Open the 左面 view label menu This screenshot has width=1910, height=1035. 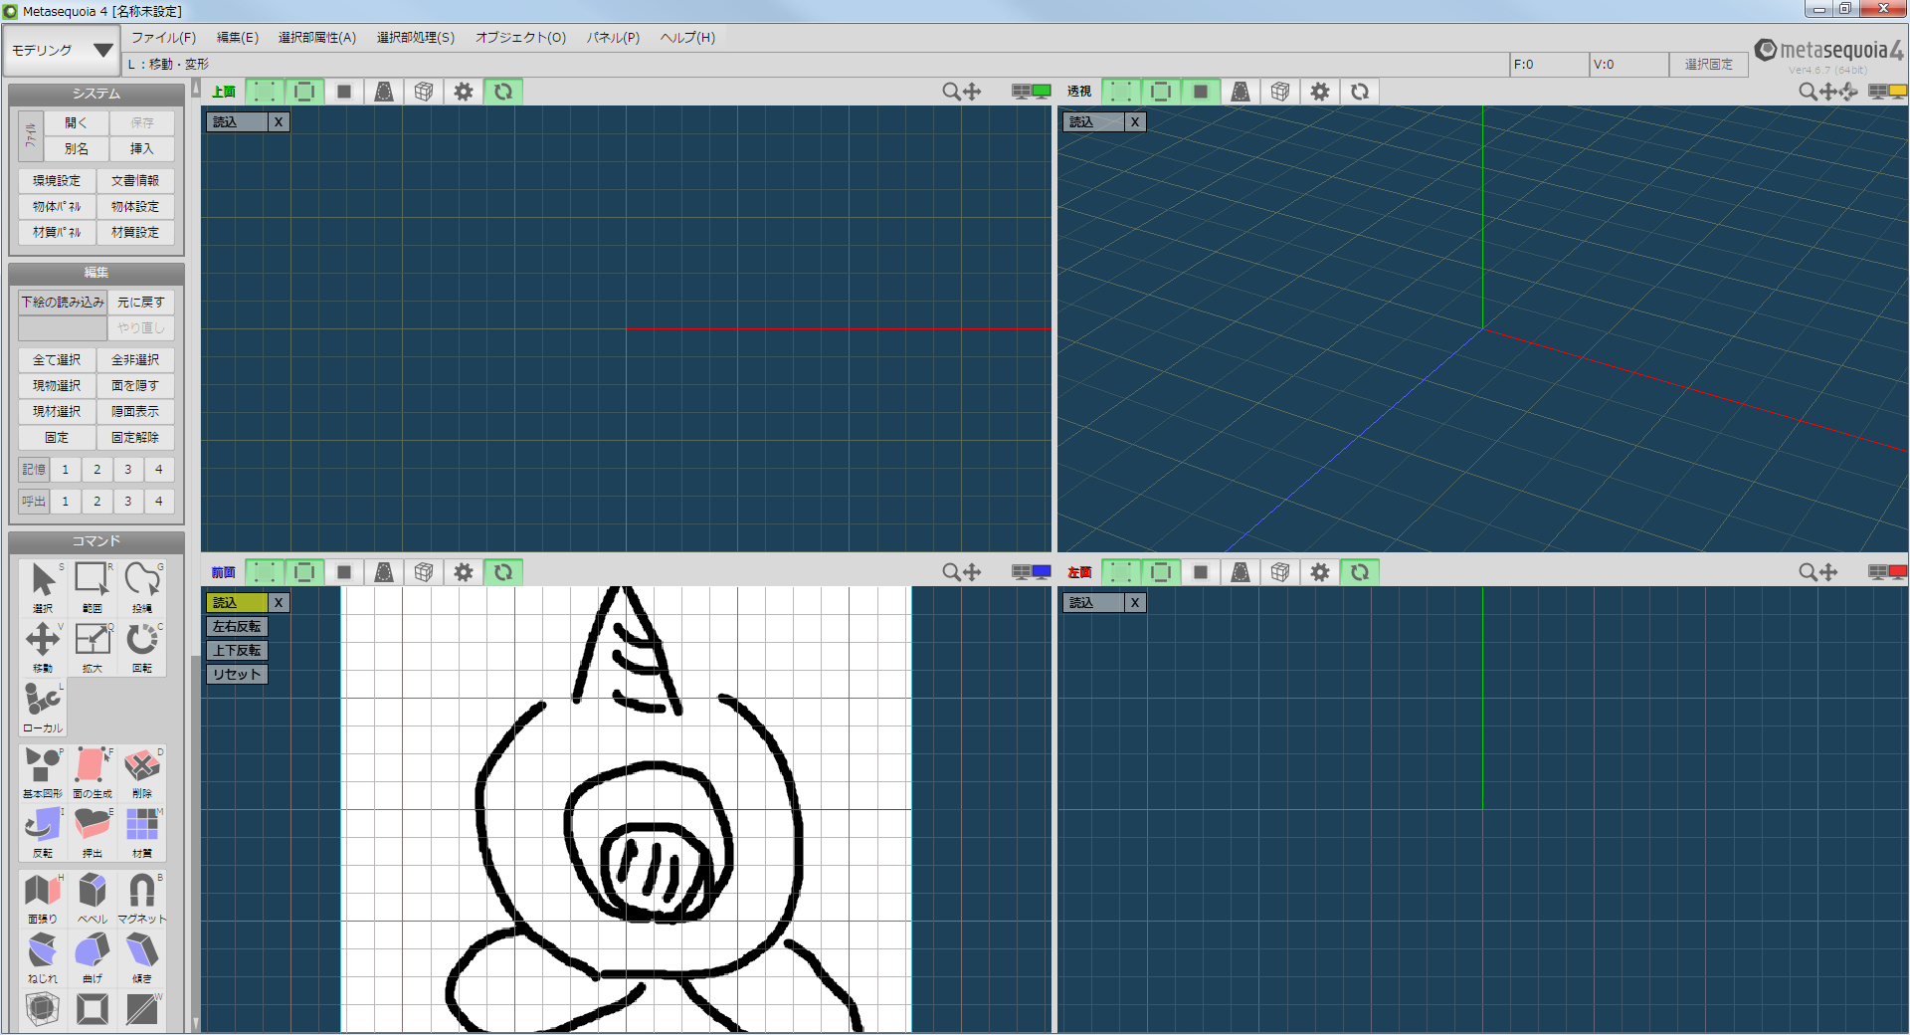[x=1079, y=572]
